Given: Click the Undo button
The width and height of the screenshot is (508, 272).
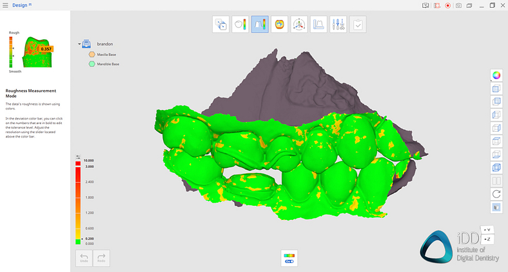Looking at the screenshot, I should pyautogui.click(x=84, y=258).
